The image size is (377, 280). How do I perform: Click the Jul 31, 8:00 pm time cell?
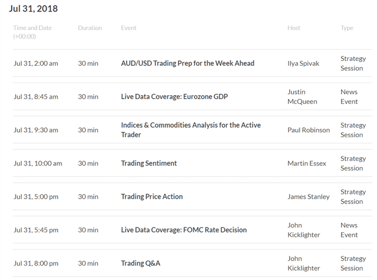[36, 263]
